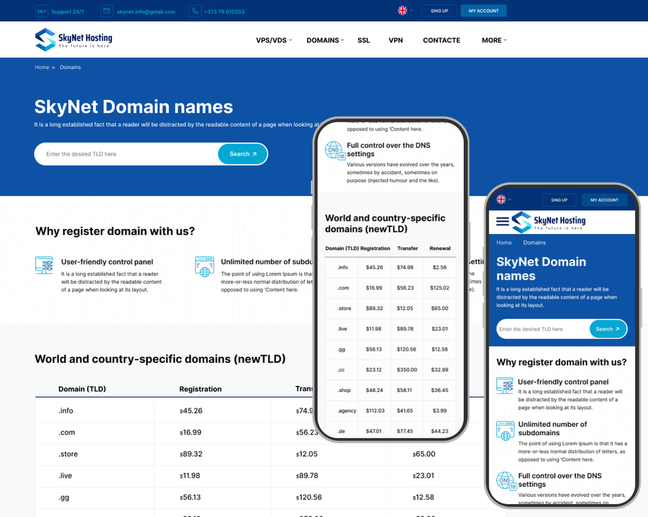Image resolution: width=648 pixels, height=517 pixels.
Task: Open the hamburger menu in mobile preview
Action: (x=502, y=221)
